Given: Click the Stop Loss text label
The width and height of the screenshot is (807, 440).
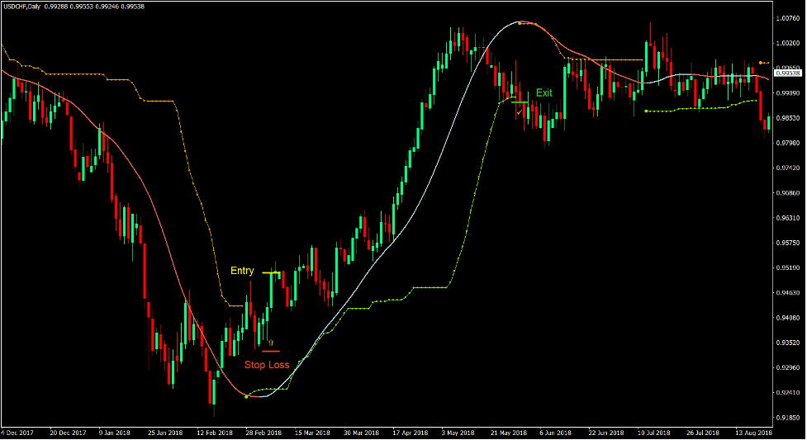Looking at the screenshot, I should click(267, 363).
